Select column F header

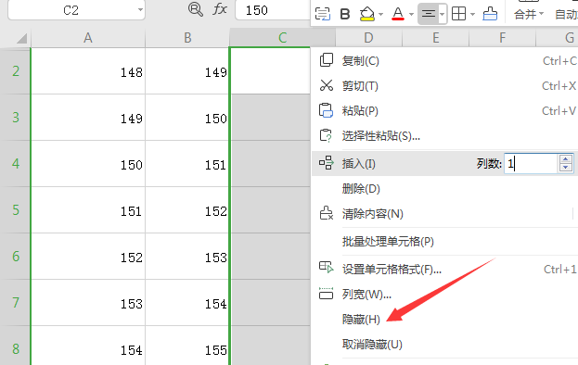tap(502, 38)
